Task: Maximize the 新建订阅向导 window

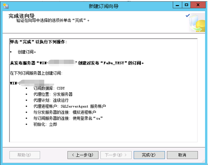Action: point(186,5)
